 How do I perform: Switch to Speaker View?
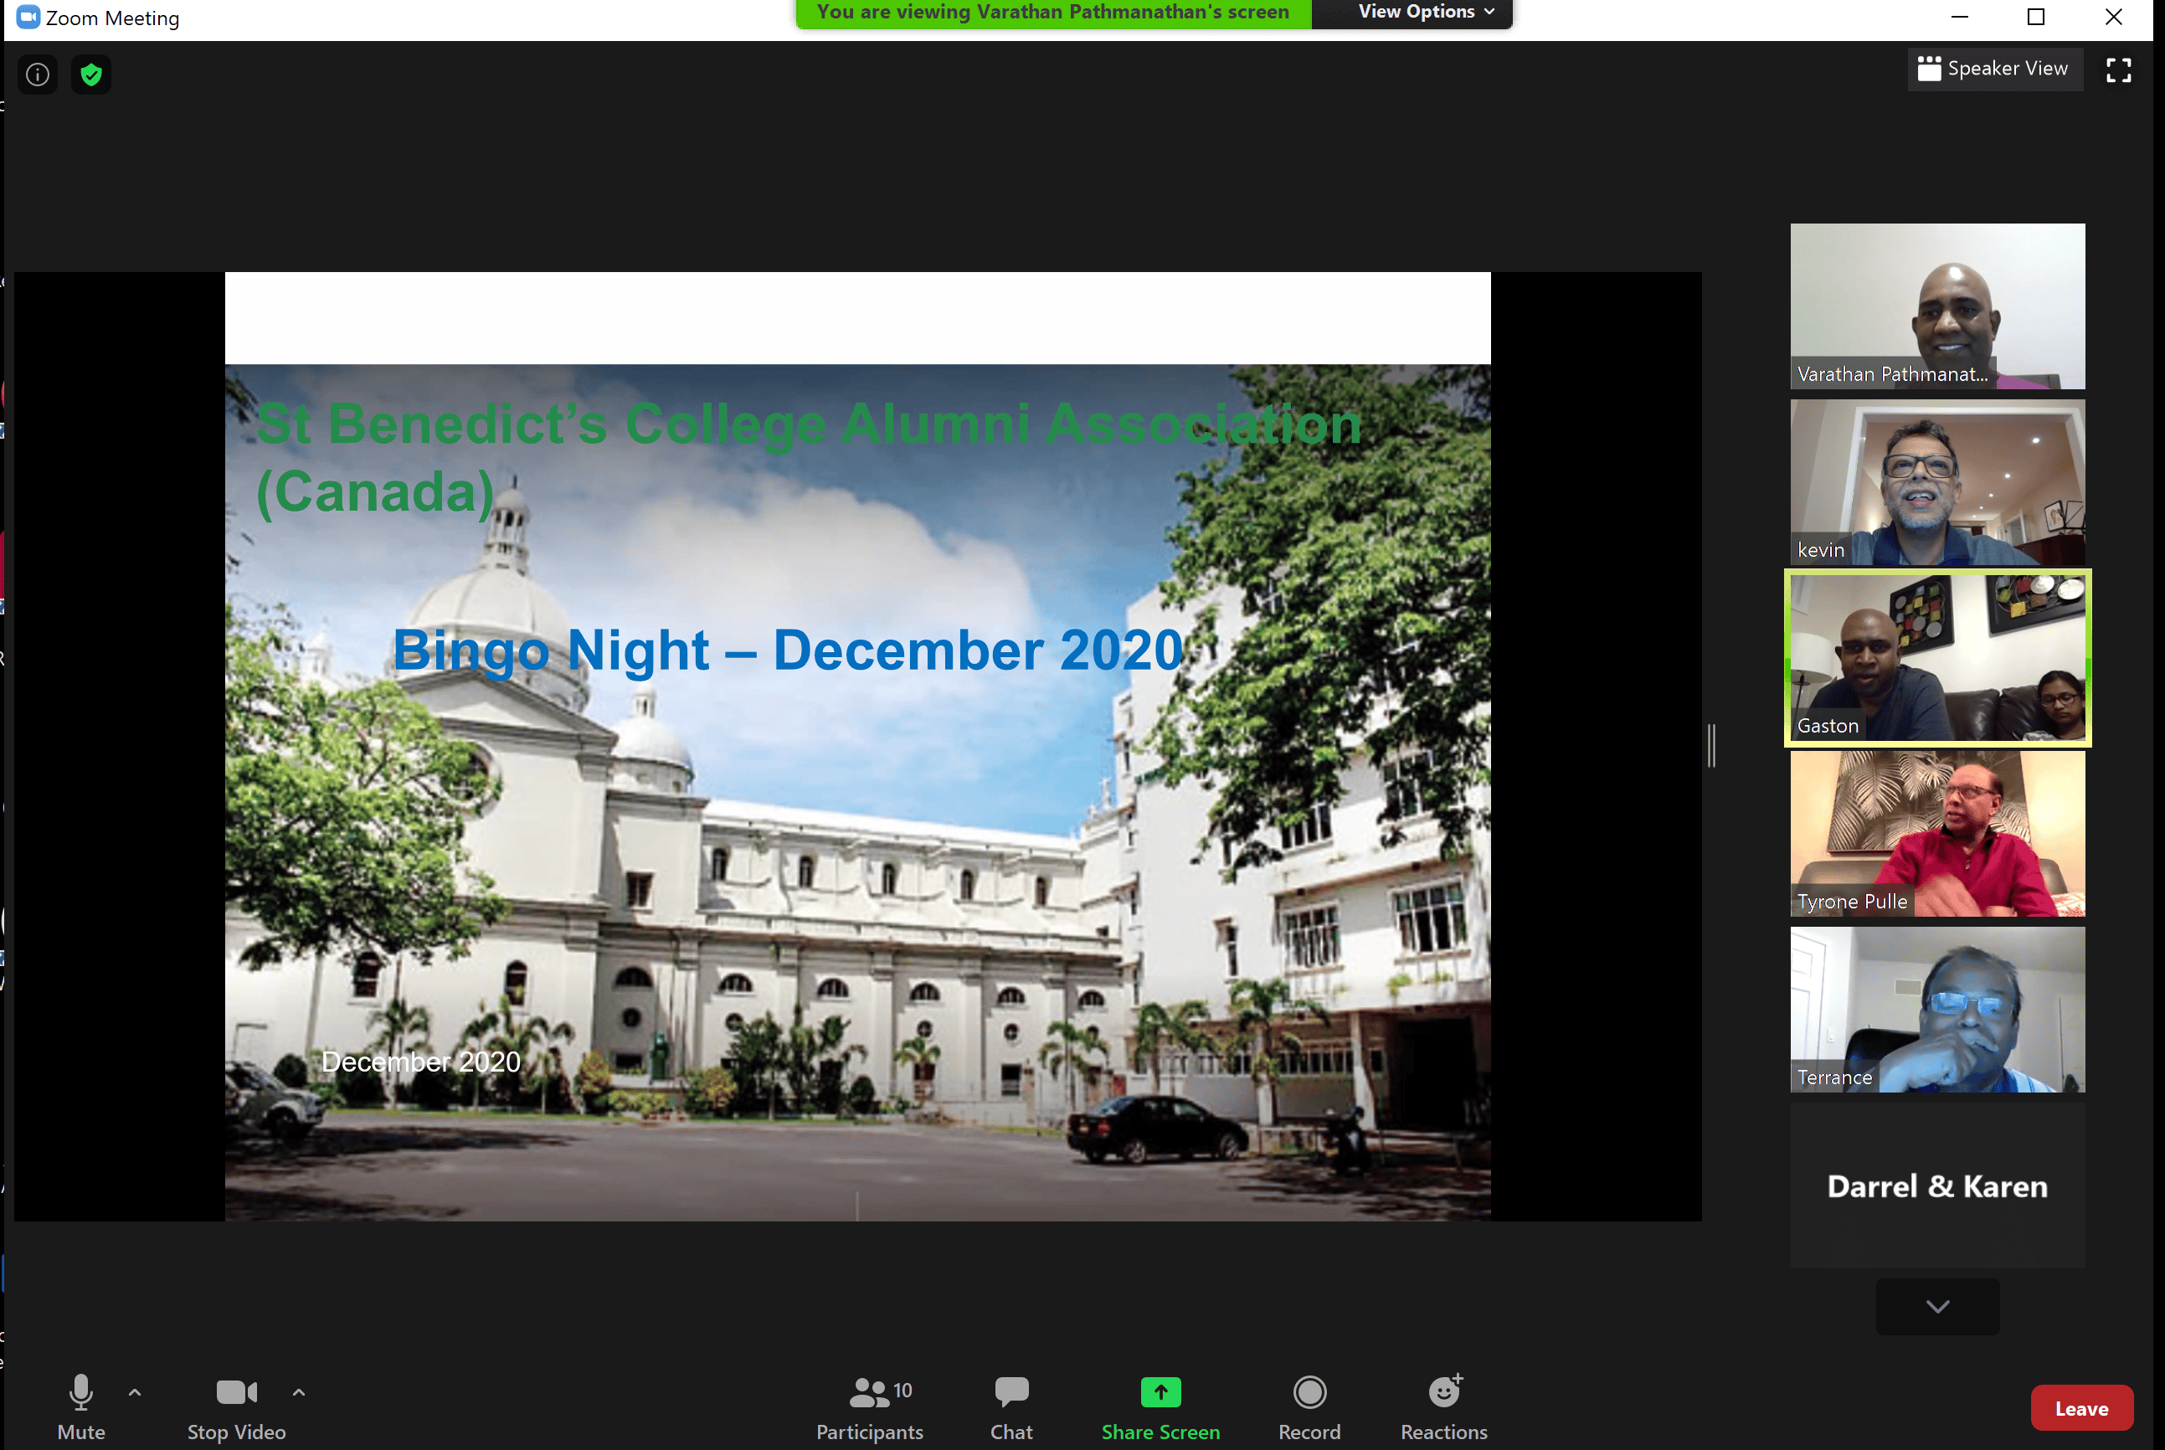(1994, 69)
